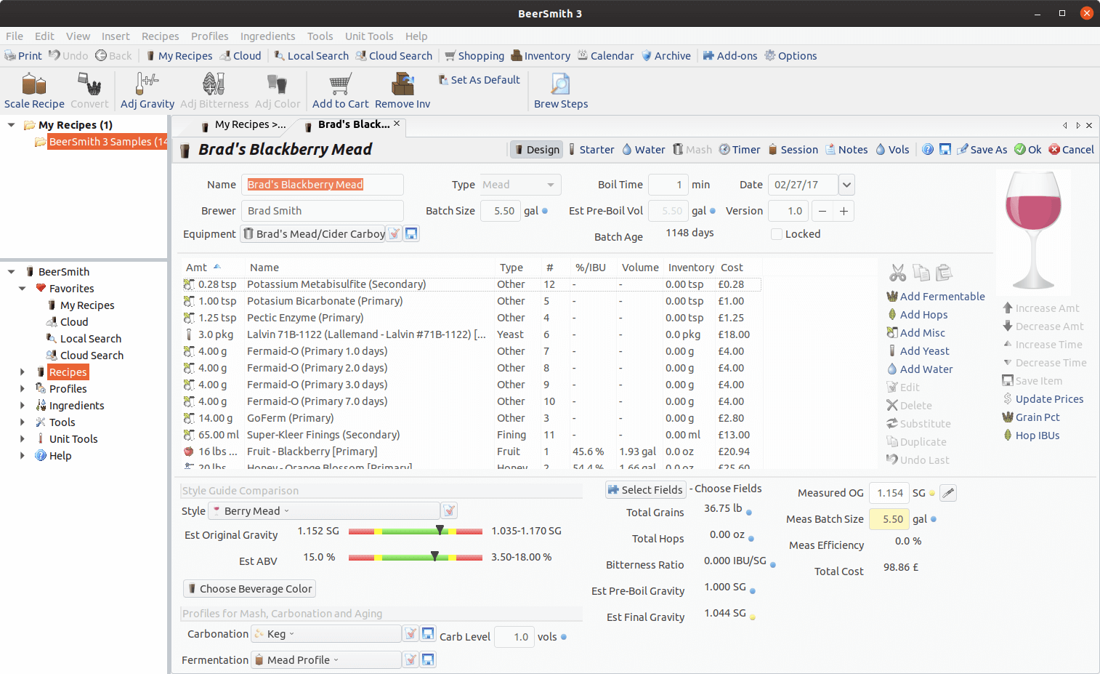Click Add Misc ingredient

(916, 333)
